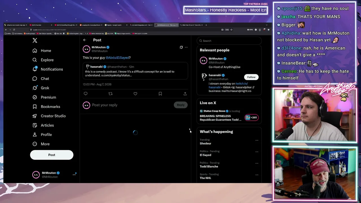The height and width of the screenshot is (203, 361).
Task: Open the Dailies bookmarks folder
Action: point(8,34)
